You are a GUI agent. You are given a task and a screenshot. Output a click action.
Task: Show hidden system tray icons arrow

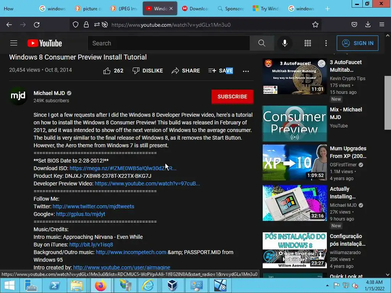(327, 285)
